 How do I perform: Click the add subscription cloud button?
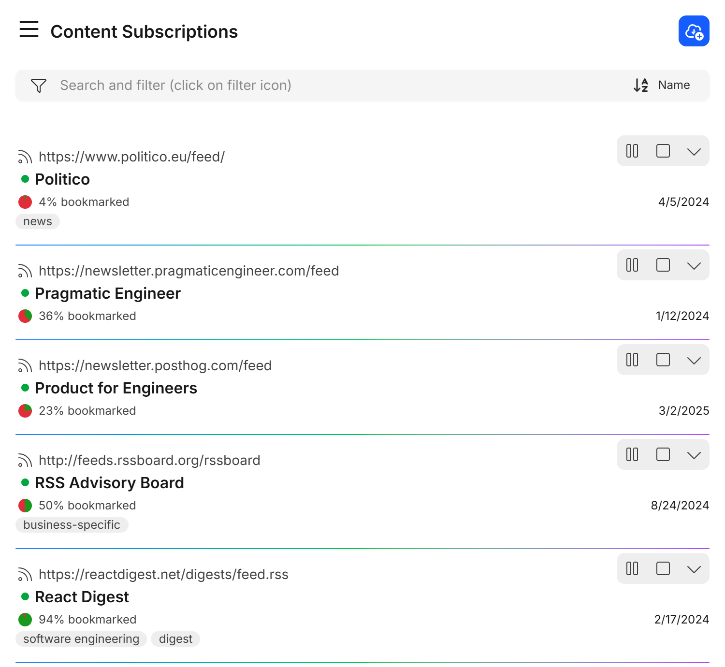694,31
